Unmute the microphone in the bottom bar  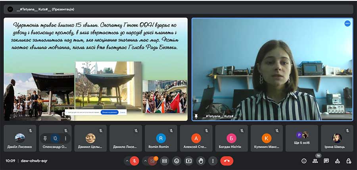(x=134, y=161)
